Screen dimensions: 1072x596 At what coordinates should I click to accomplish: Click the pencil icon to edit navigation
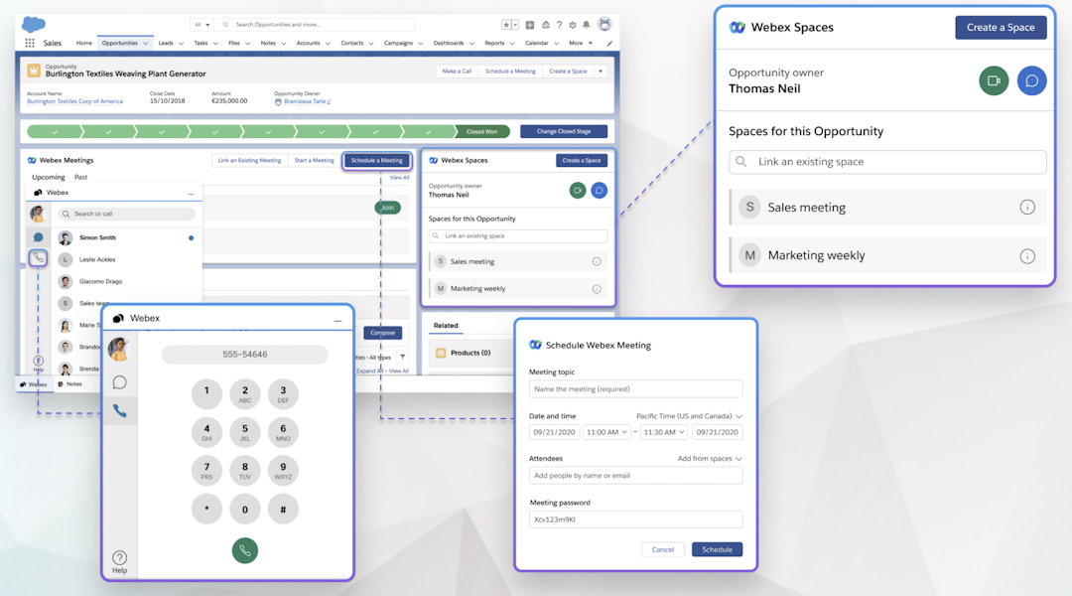click(609, 43)
